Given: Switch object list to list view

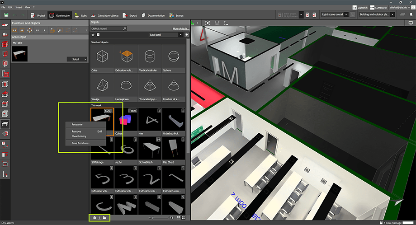Looking at the screenshot, I should click(x=180, y=218).
